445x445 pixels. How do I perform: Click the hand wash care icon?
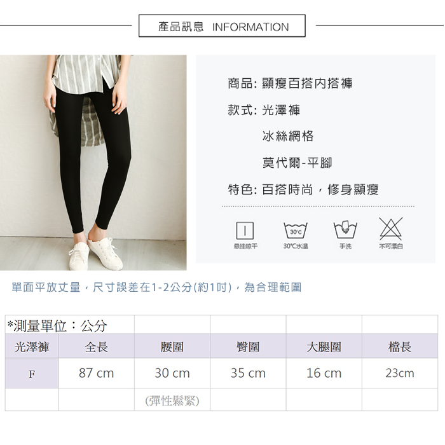(345, 230)
